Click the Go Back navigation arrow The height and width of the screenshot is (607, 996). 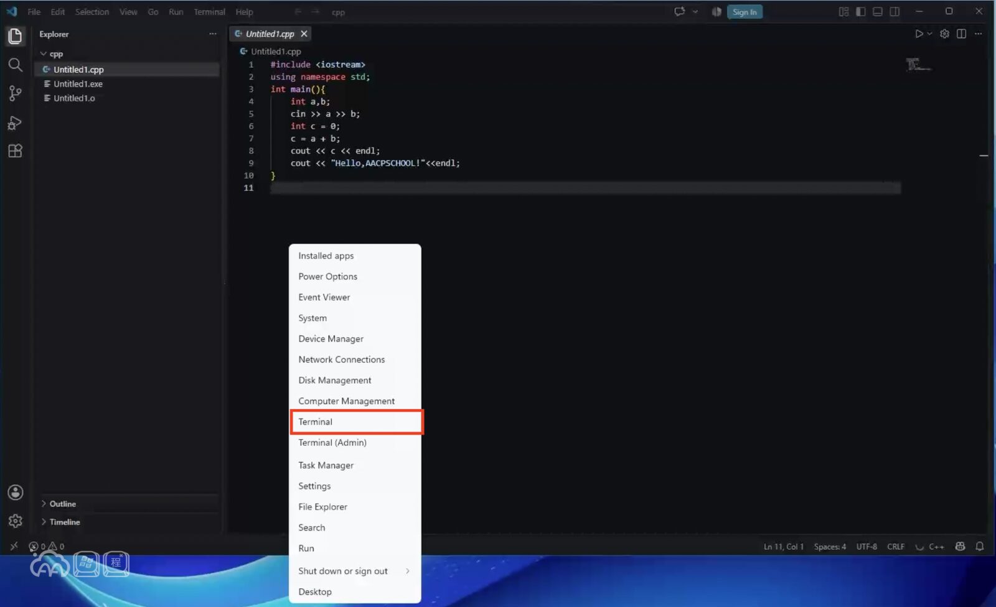tap(298, 12)
